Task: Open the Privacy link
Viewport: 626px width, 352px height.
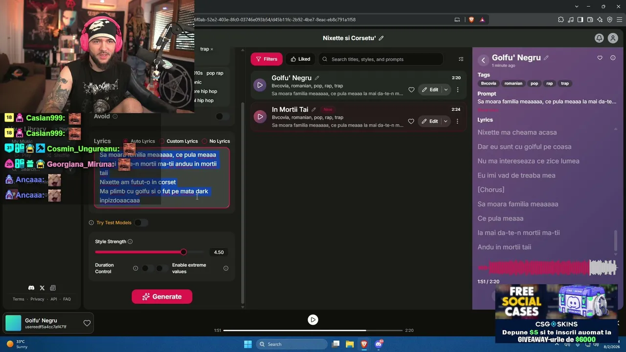Action: pos(37,299)
